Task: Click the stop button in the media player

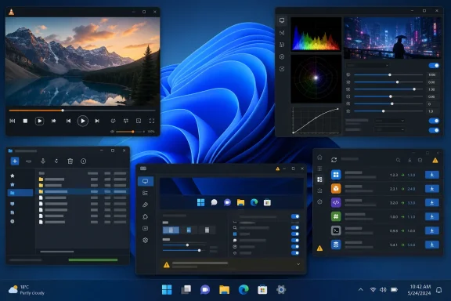Action: (25, 121)
